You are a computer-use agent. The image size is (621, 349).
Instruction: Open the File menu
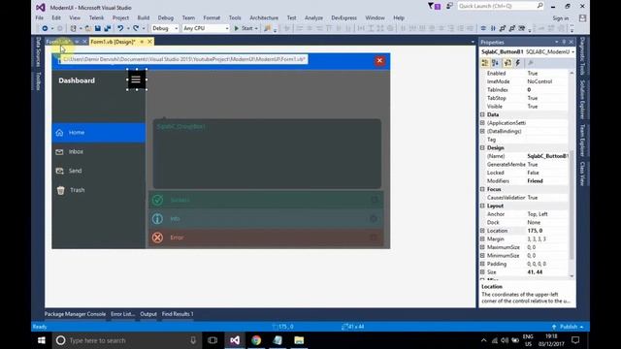point(40,17)
